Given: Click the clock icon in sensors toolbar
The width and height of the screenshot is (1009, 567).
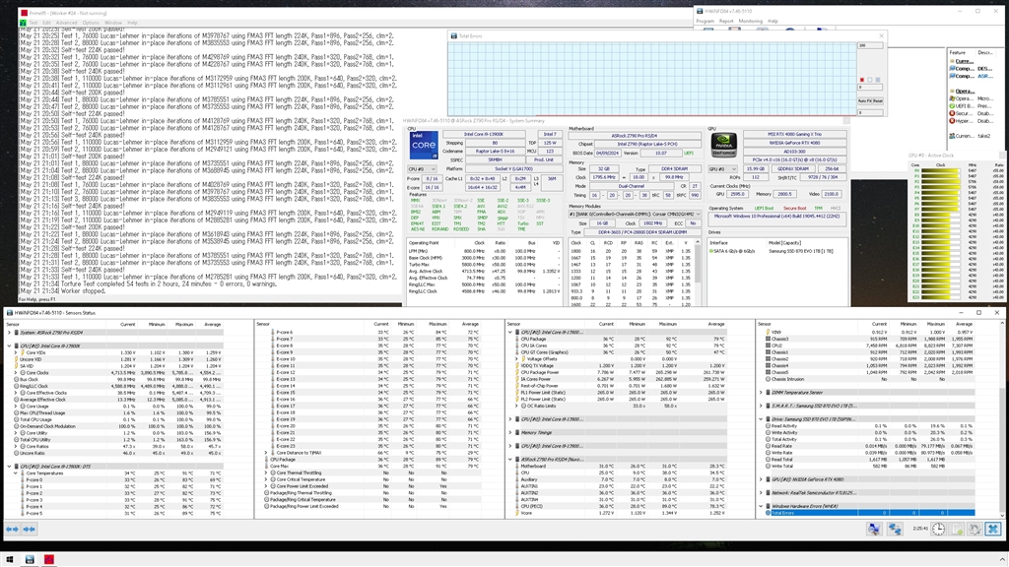Looking at the screenshot, I should [x=938, y=529].
